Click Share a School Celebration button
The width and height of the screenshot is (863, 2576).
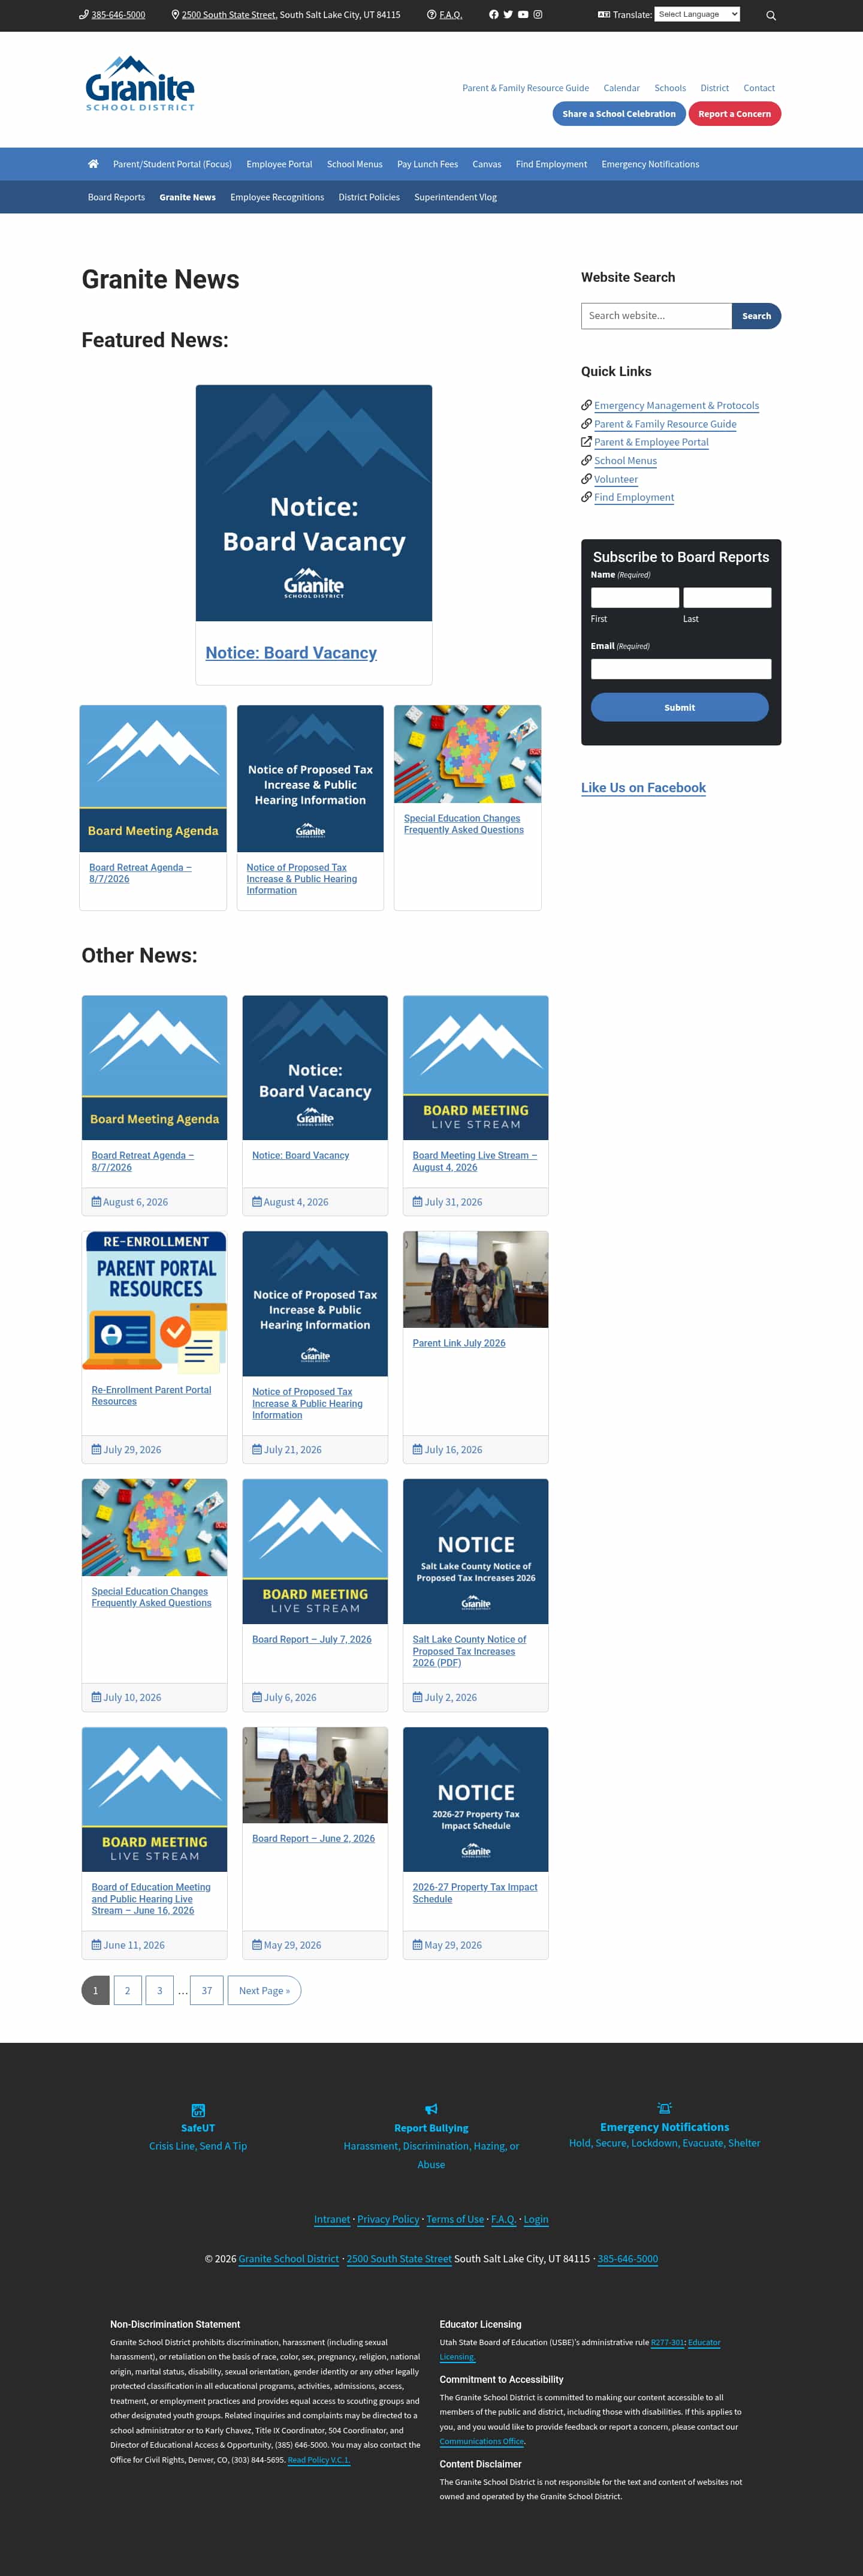(x=619, y=114)
